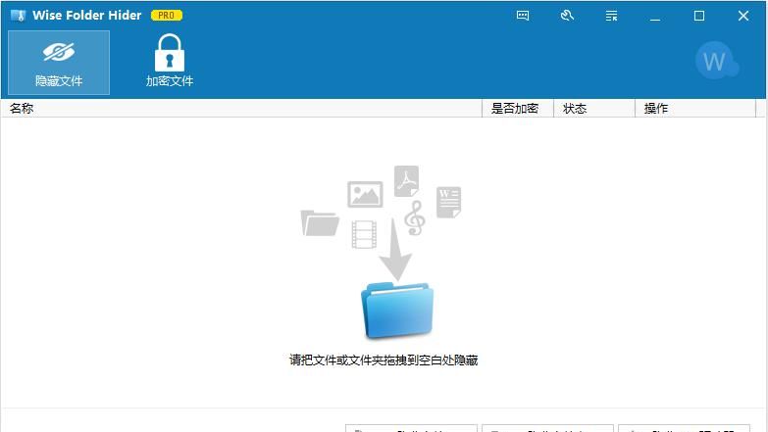Open the wrench settings tool icon
Viewport: 768px width, 432px height.
click(x=567, y=16)
